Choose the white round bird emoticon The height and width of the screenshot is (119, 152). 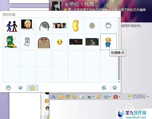point(108,25)
